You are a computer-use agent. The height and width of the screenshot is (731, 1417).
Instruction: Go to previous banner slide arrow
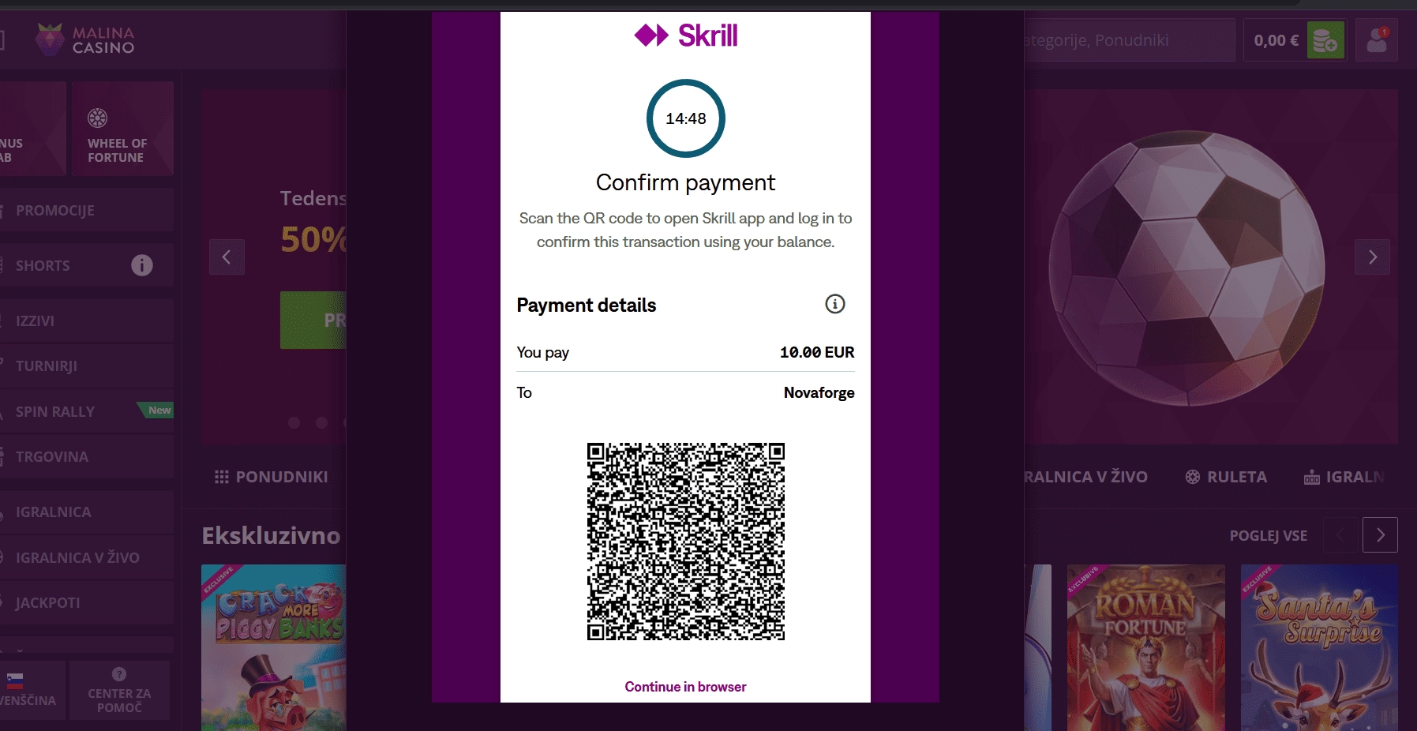coord(227,257)
